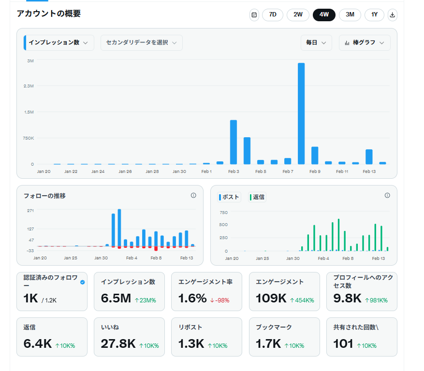Click the フォローの推移 chart title
Viewport: 424px width, 371px height.
(x=44, y=196)
